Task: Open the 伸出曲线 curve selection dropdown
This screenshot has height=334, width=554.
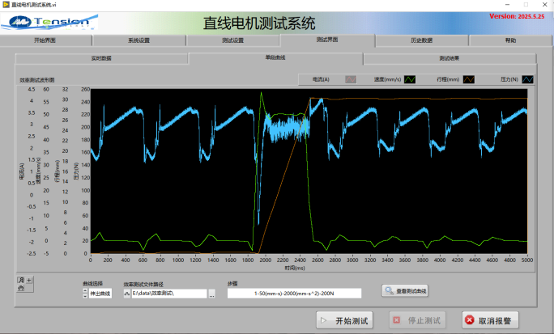Action: (x=100, y=294)
